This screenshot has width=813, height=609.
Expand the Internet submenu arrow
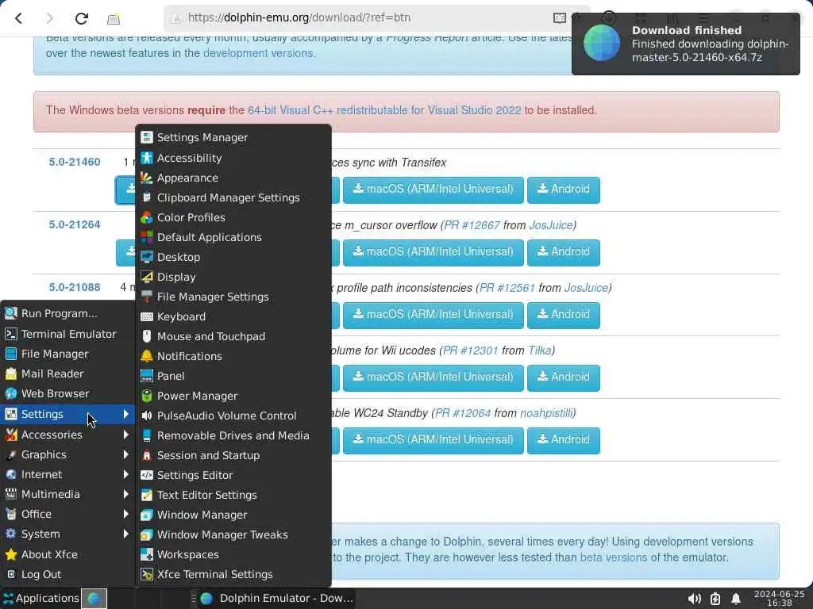[126, 474]
